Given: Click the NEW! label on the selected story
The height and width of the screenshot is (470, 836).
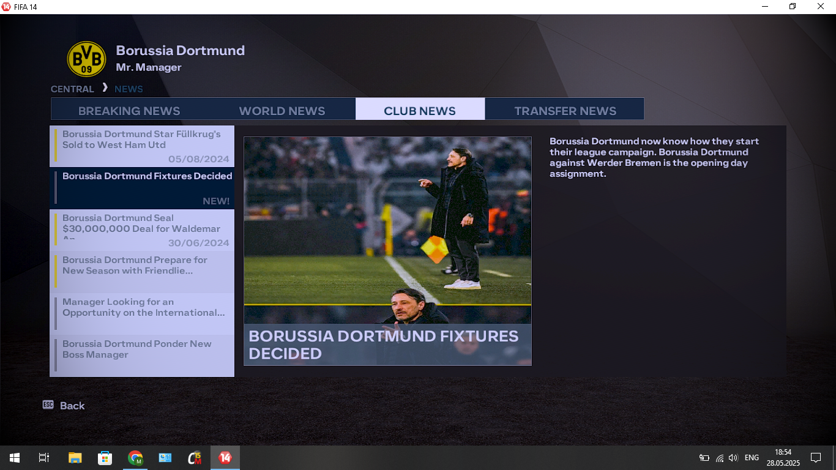Looking at the screenshot, I should pos(216,201).
